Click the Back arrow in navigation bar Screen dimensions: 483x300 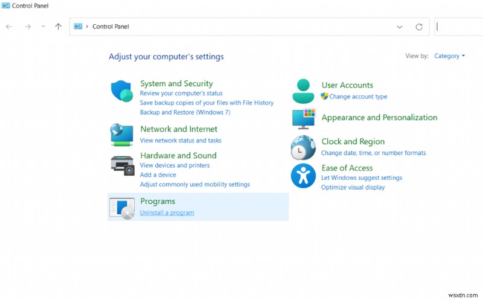pos(9,27)
